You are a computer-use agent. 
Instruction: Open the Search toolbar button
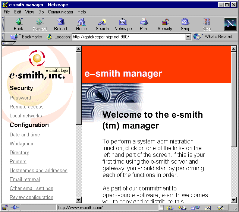[x=102, y=24]
